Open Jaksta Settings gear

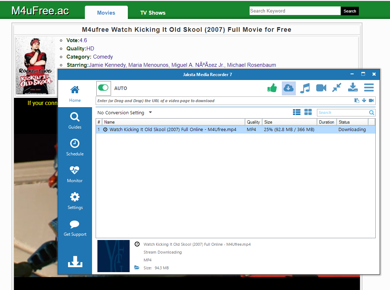coord(75,201)
